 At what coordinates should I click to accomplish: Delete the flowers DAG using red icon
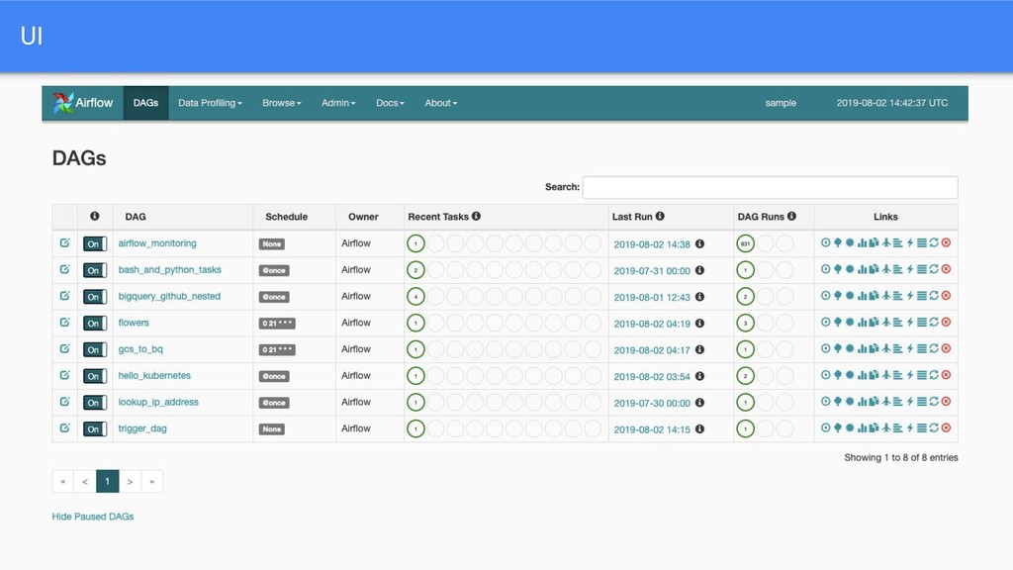946,323
